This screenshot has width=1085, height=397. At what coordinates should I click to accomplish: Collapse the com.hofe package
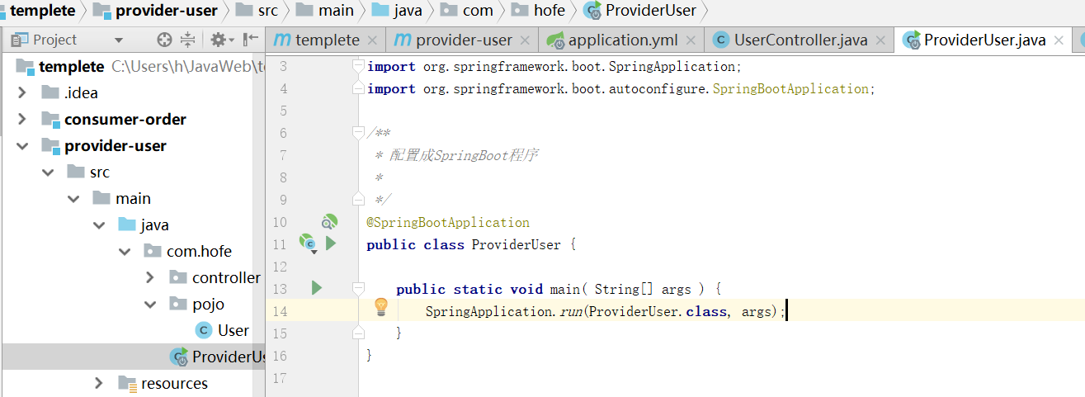point(125,251)
